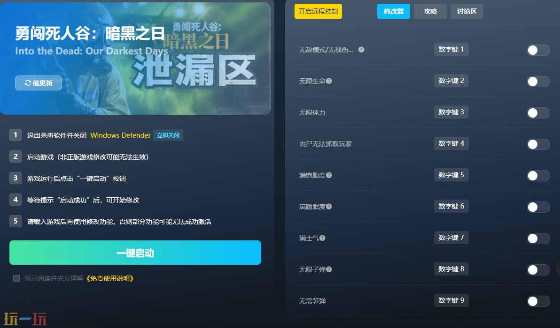Click the 催更新 button
560x328 pixels.
tap(39, 83)
